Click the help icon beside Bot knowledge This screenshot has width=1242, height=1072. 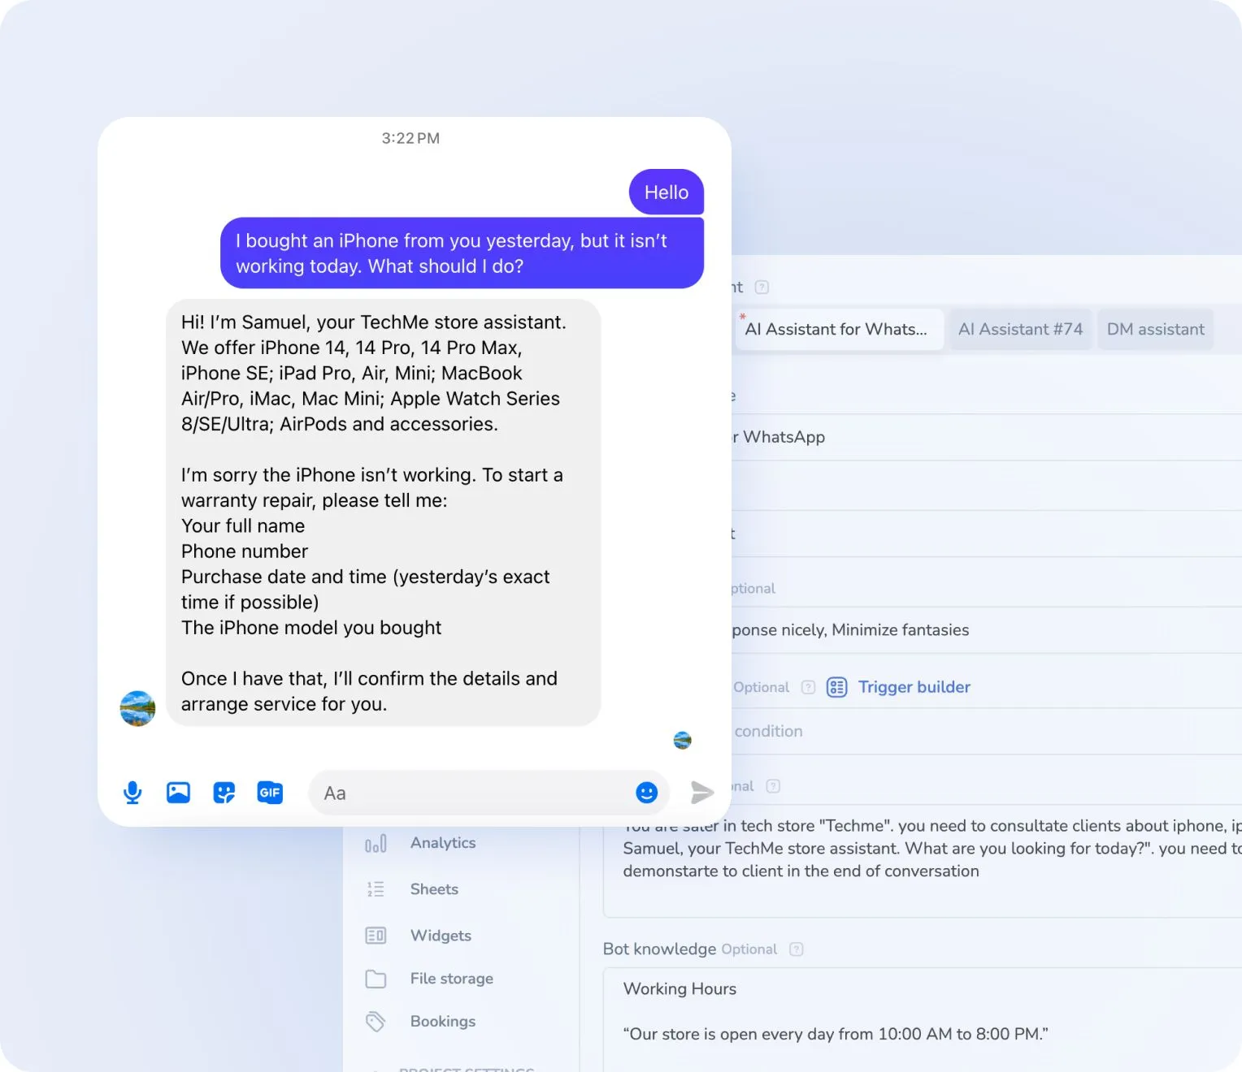click(x=797, y=949)
